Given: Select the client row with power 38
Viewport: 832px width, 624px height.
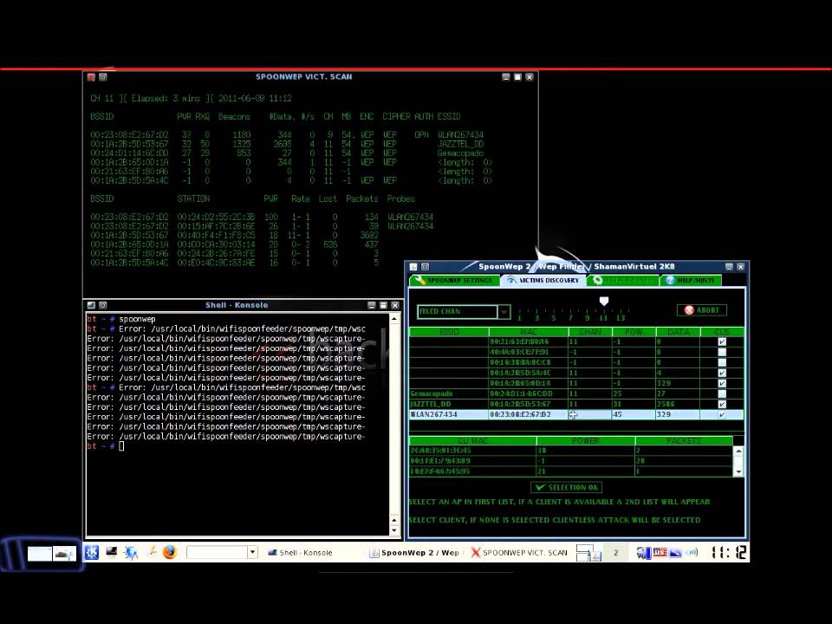Looking at the screenshot, I should click(571, 451).
